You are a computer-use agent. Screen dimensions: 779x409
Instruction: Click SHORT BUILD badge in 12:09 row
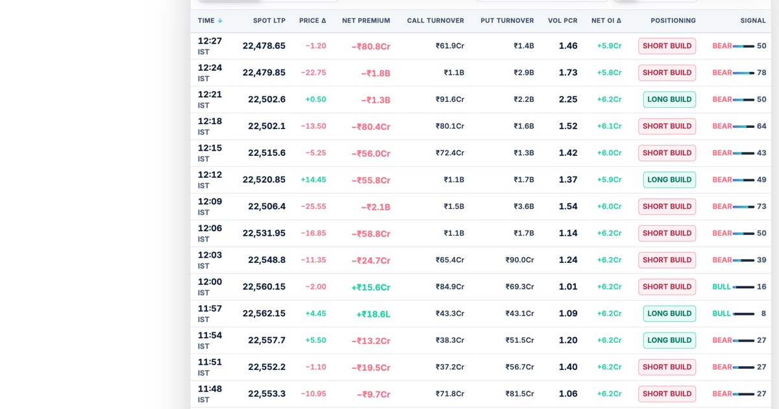coord(667,206)
